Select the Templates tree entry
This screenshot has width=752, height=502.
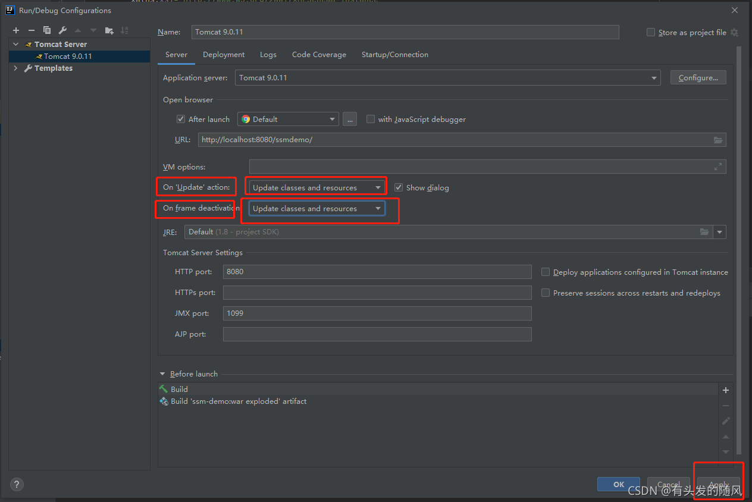(x=53, y=68)
